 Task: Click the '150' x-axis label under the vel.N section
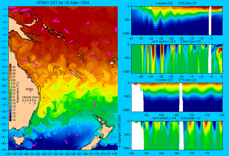131,153
